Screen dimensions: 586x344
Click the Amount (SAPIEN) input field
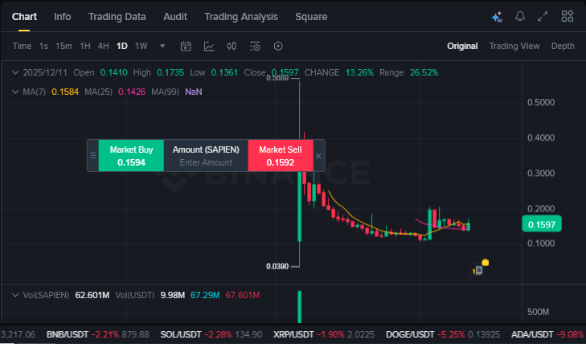[x=206, y=156]
